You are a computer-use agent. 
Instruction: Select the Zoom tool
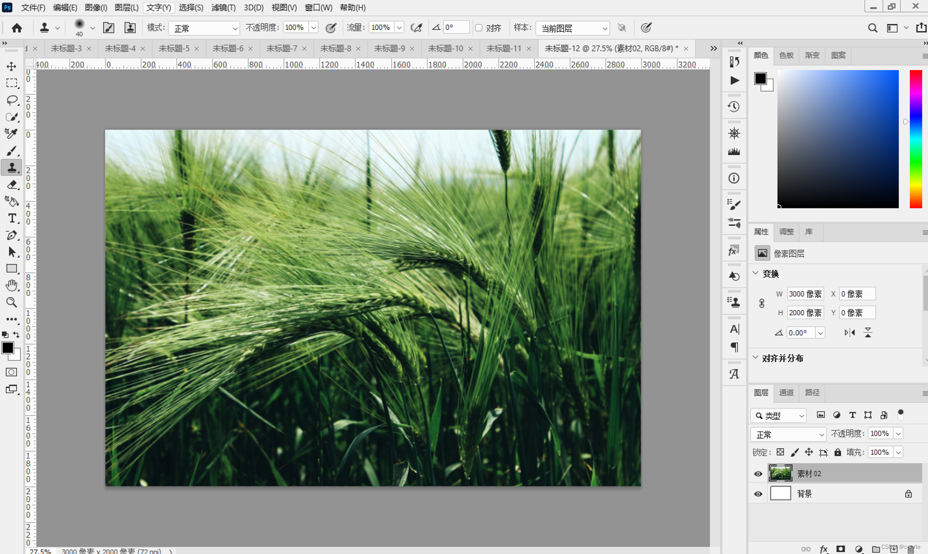click(11, 302)
